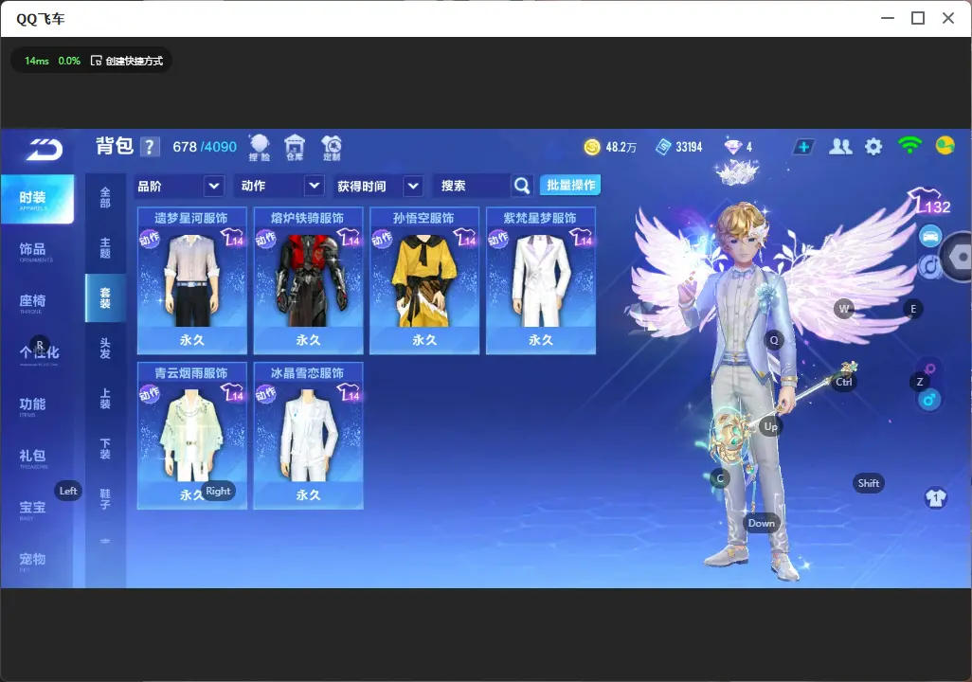Switch to the 时装 apparel tab

tap(37, 198)
